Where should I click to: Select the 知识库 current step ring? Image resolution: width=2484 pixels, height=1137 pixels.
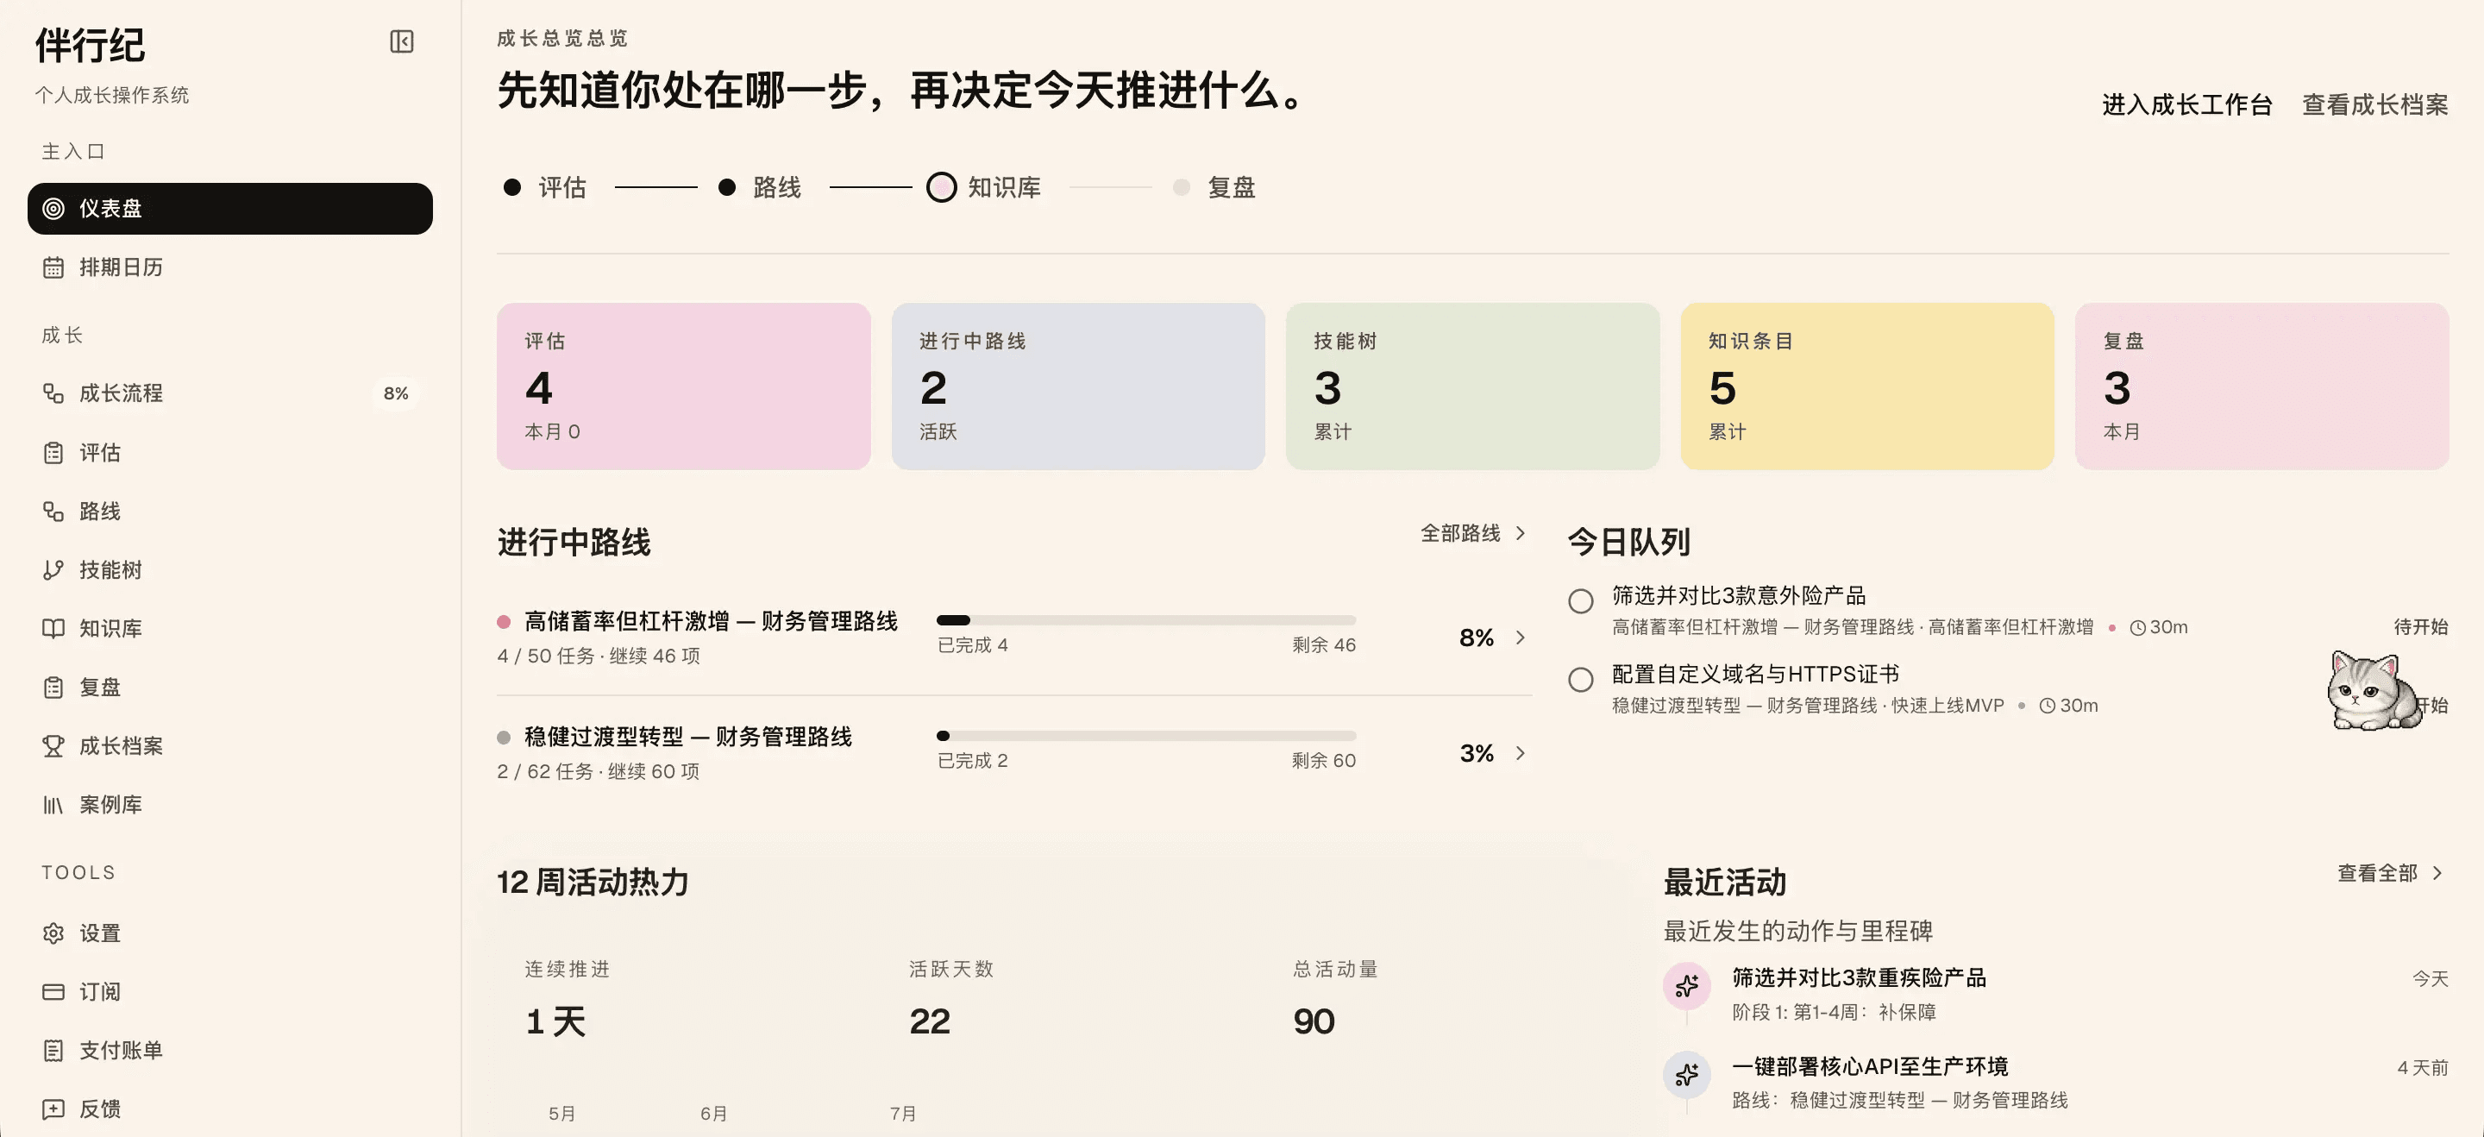pos(941,187)
